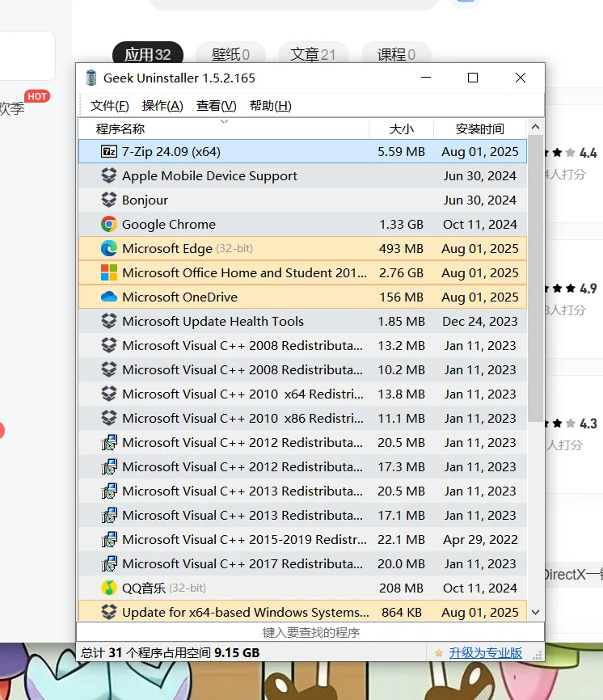Open the 文件(F) menu
Screen dimensions: 603x700
[x=109, y=106]
